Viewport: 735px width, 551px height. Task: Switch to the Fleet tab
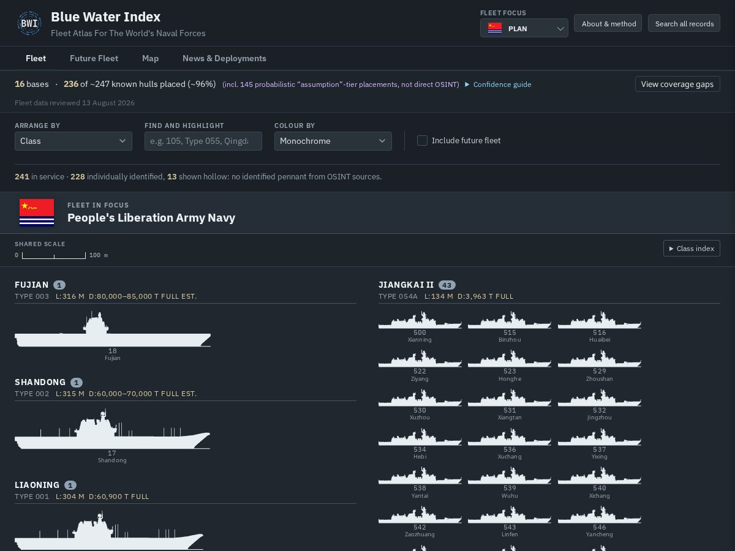[36, 58]
